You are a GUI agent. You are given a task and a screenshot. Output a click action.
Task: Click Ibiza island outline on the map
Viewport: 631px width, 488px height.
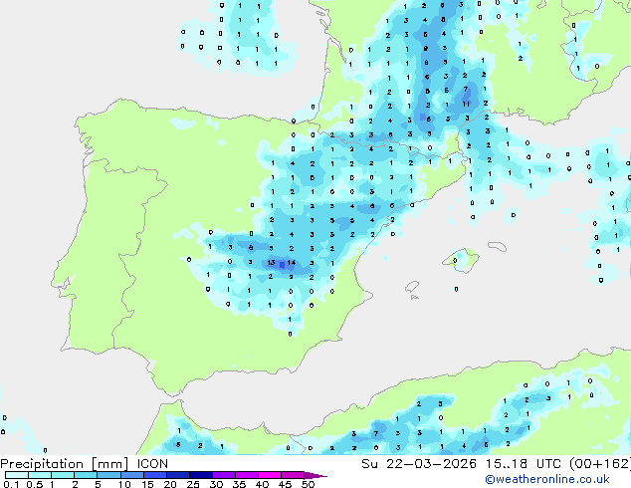tap(412, 287)
